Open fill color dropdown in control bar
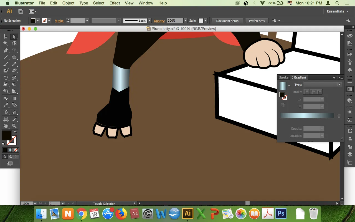The width and height of the screenshot is (355, 222). (38, 21)
